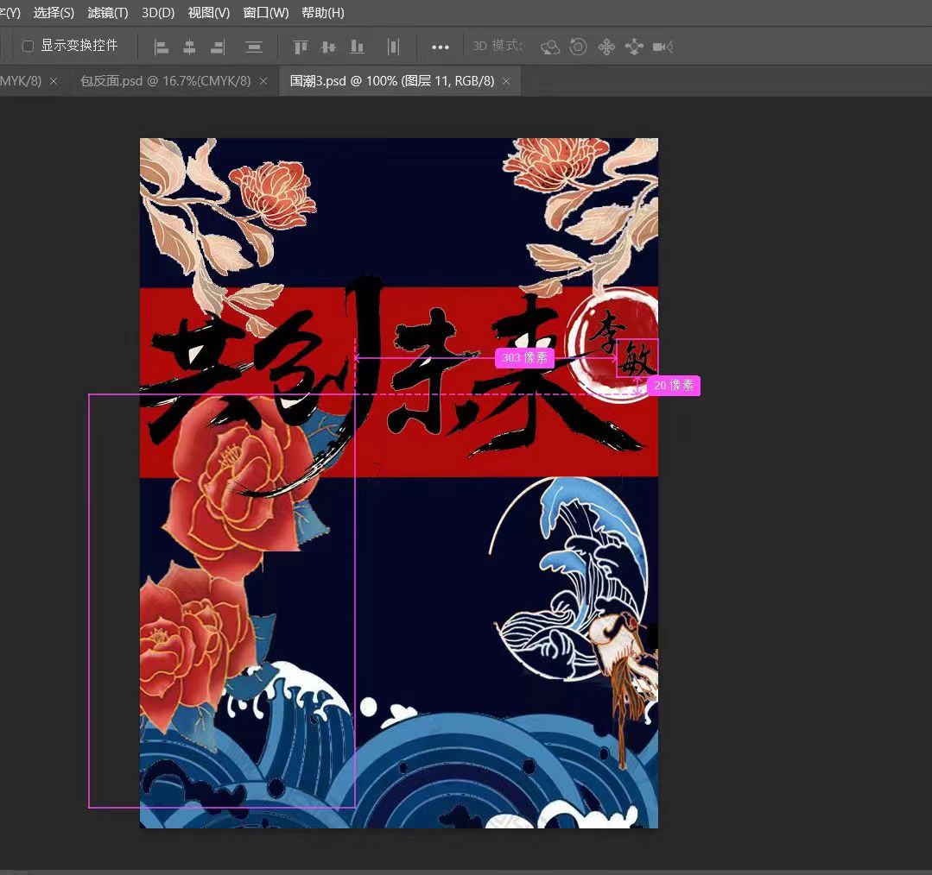This screenshot has width=932, height=875.
Task: Open the 帮助(H) menu
Action: 323,12
